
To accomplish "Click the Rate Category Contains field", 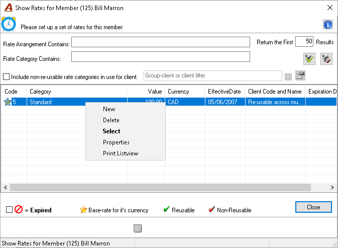I will (x=161, y=56).
